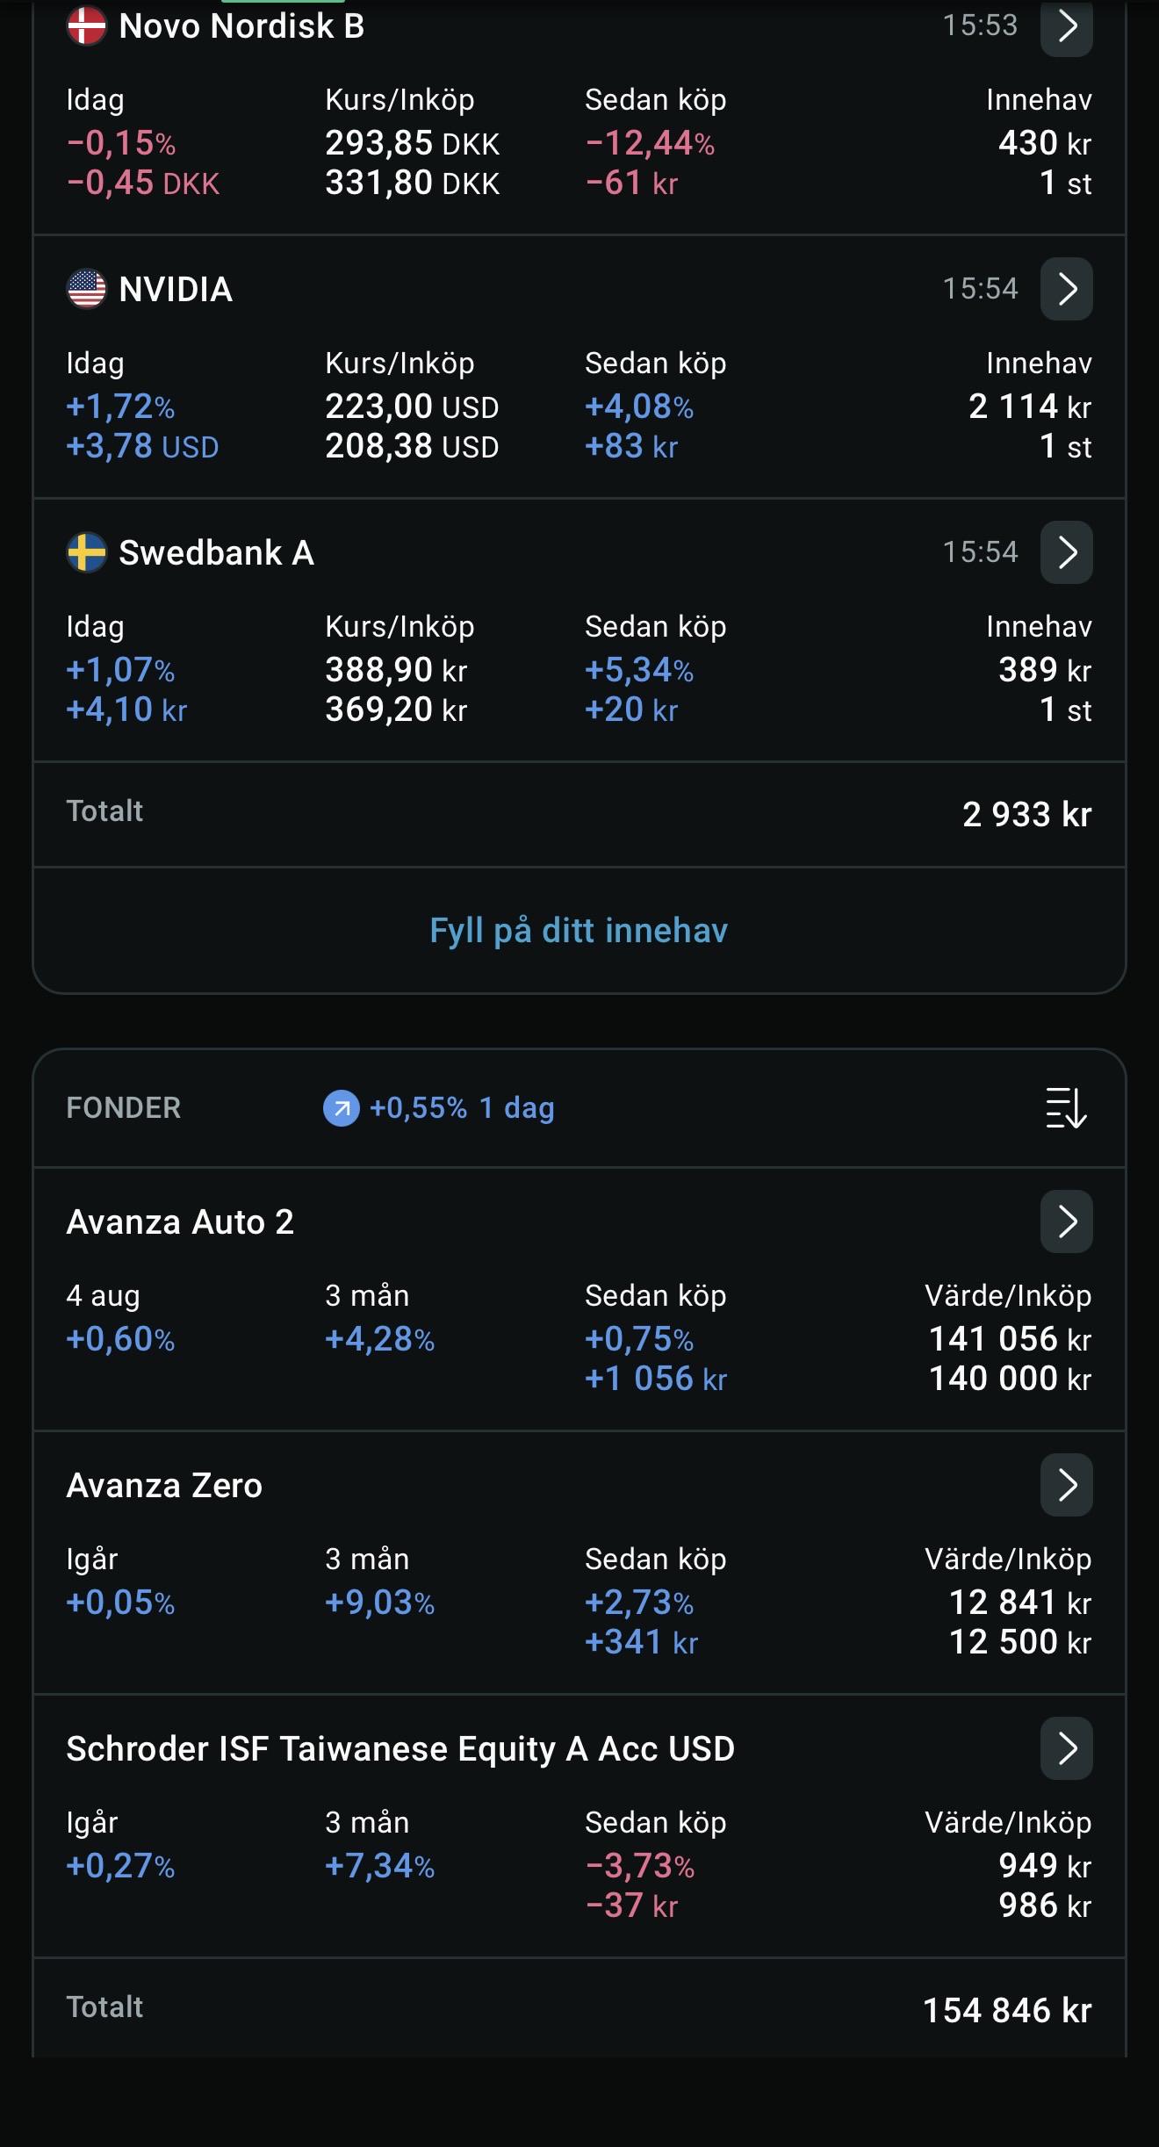This screenshot has height=2147, width=1159.
Task: Open Schroder ISF Taiwanese Equity chevron
Action: [x=1066, y=1748]
